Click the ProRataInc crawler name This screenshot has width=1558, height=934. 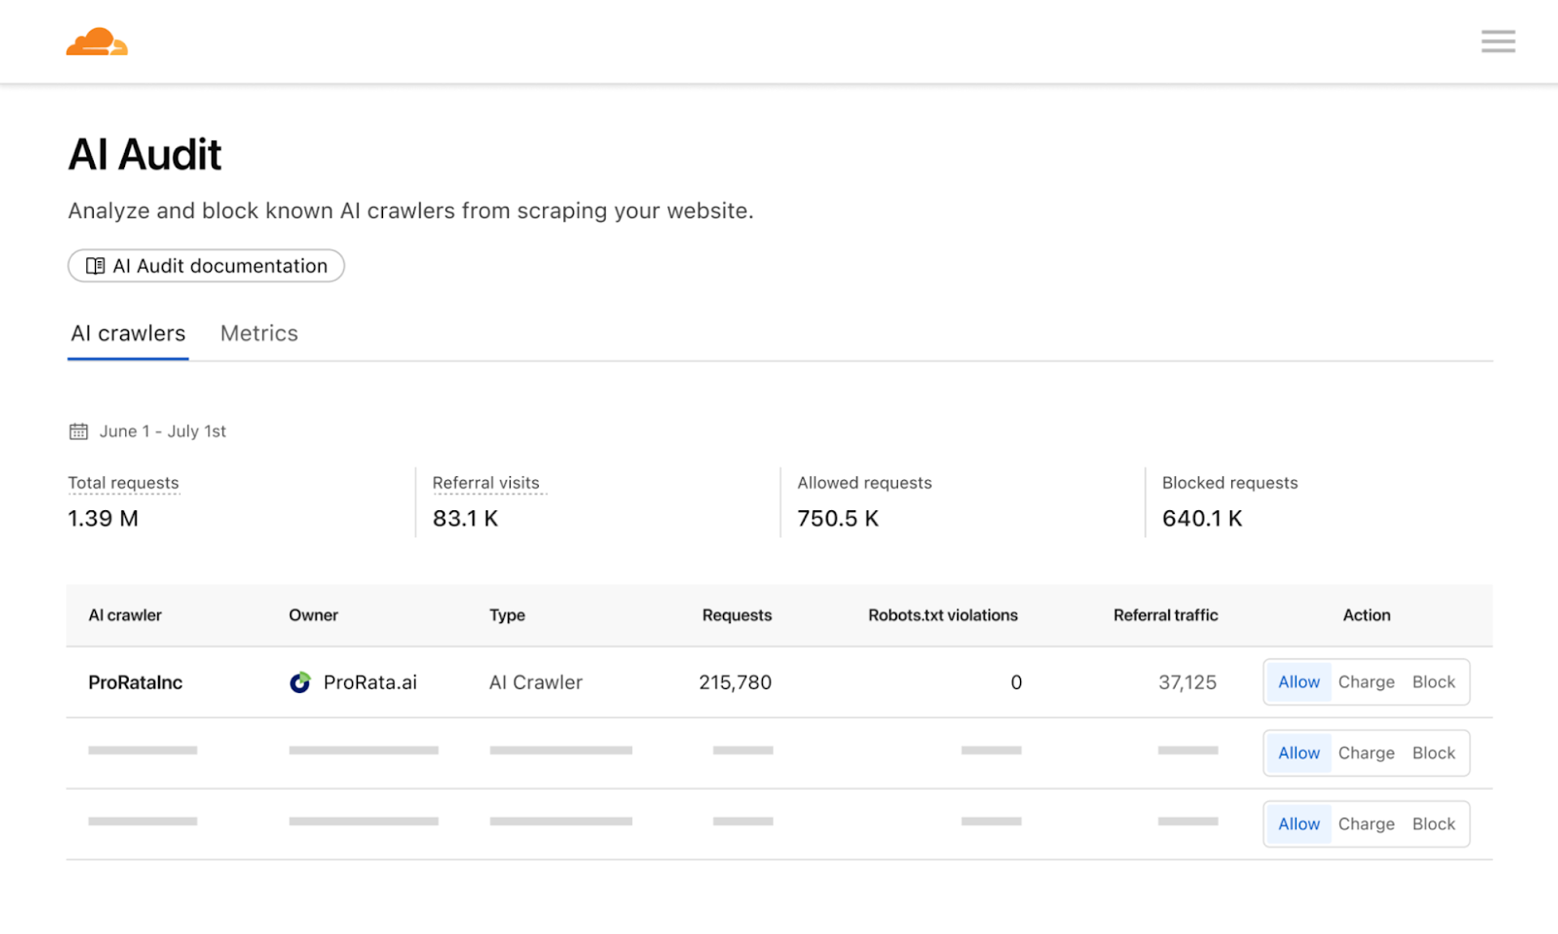136,682
